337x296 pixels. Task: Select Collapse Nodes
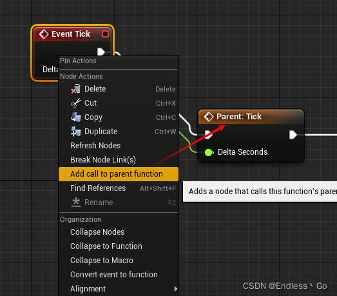[119, 232]
